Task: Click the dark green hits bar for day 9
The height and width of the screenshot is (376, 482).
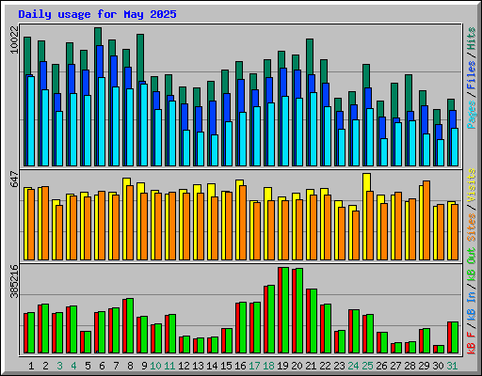Action: pyautogui.click(x=140, y=57)
